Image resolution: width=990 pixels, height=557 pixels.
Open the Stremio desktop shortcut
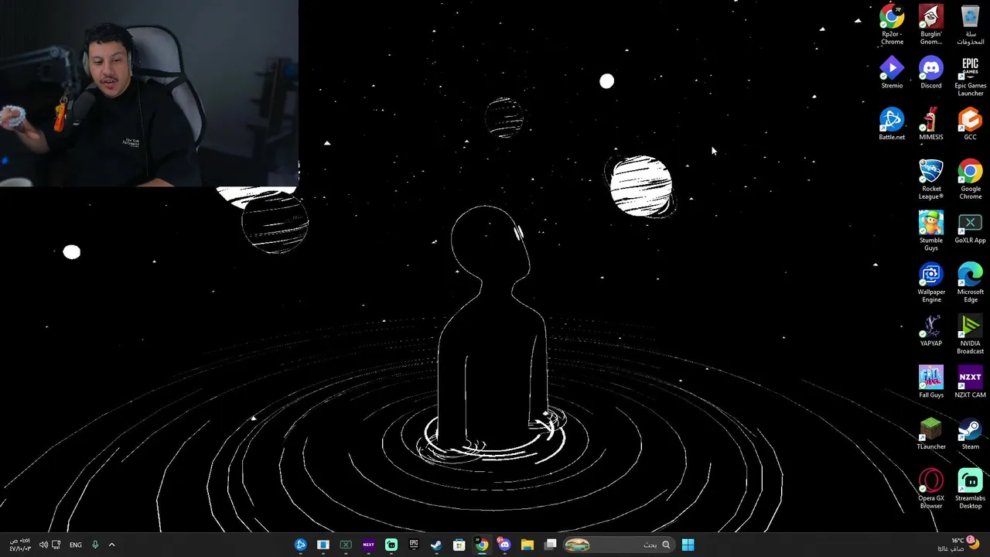(x=892, y=73)
